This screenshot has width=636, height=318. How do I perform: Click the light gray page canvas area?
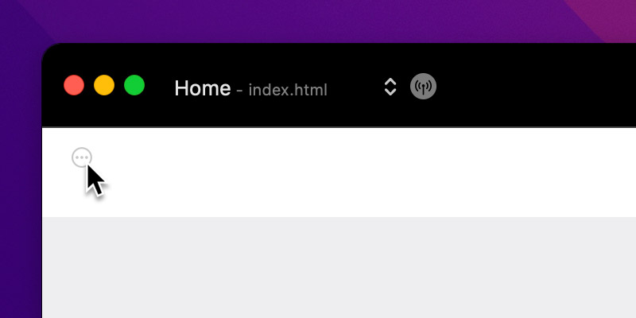click(x=339, y=268)
